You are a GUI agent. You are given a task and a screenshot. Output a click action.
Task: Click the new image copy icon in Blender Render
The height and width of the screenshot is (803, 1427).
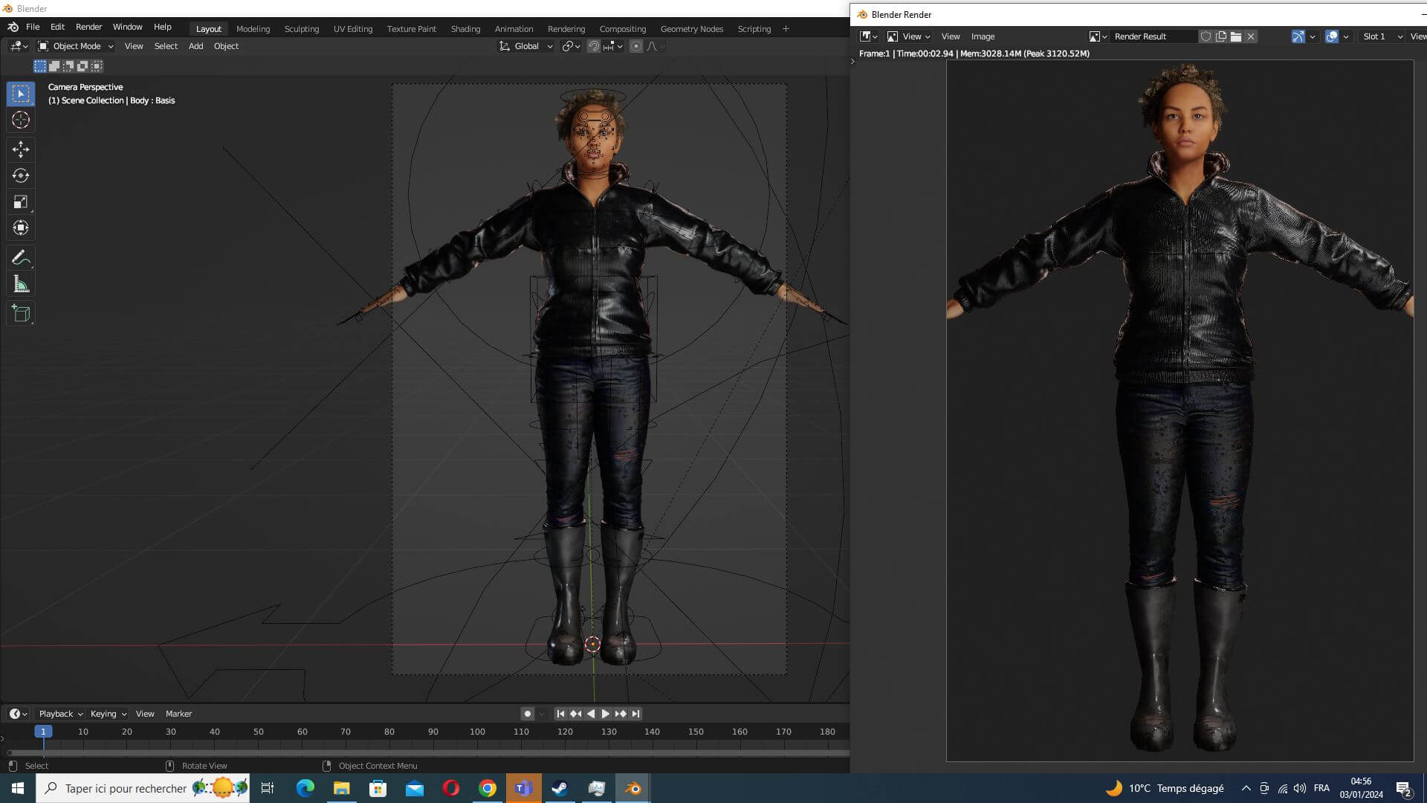[x=1221, y=36]
